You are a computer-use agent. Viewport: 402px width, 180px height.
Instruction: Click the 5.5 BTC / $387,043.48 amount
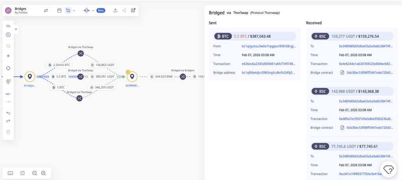[x=252, y=37]
